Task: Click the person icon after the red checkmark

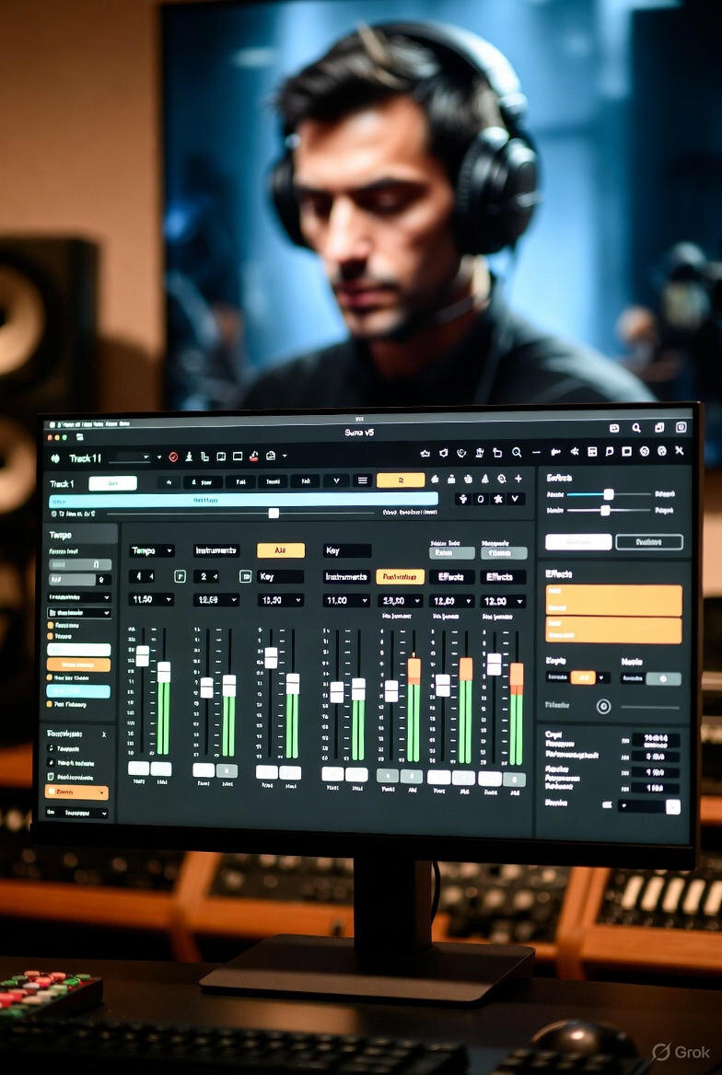Action: [x=188, y=457]
